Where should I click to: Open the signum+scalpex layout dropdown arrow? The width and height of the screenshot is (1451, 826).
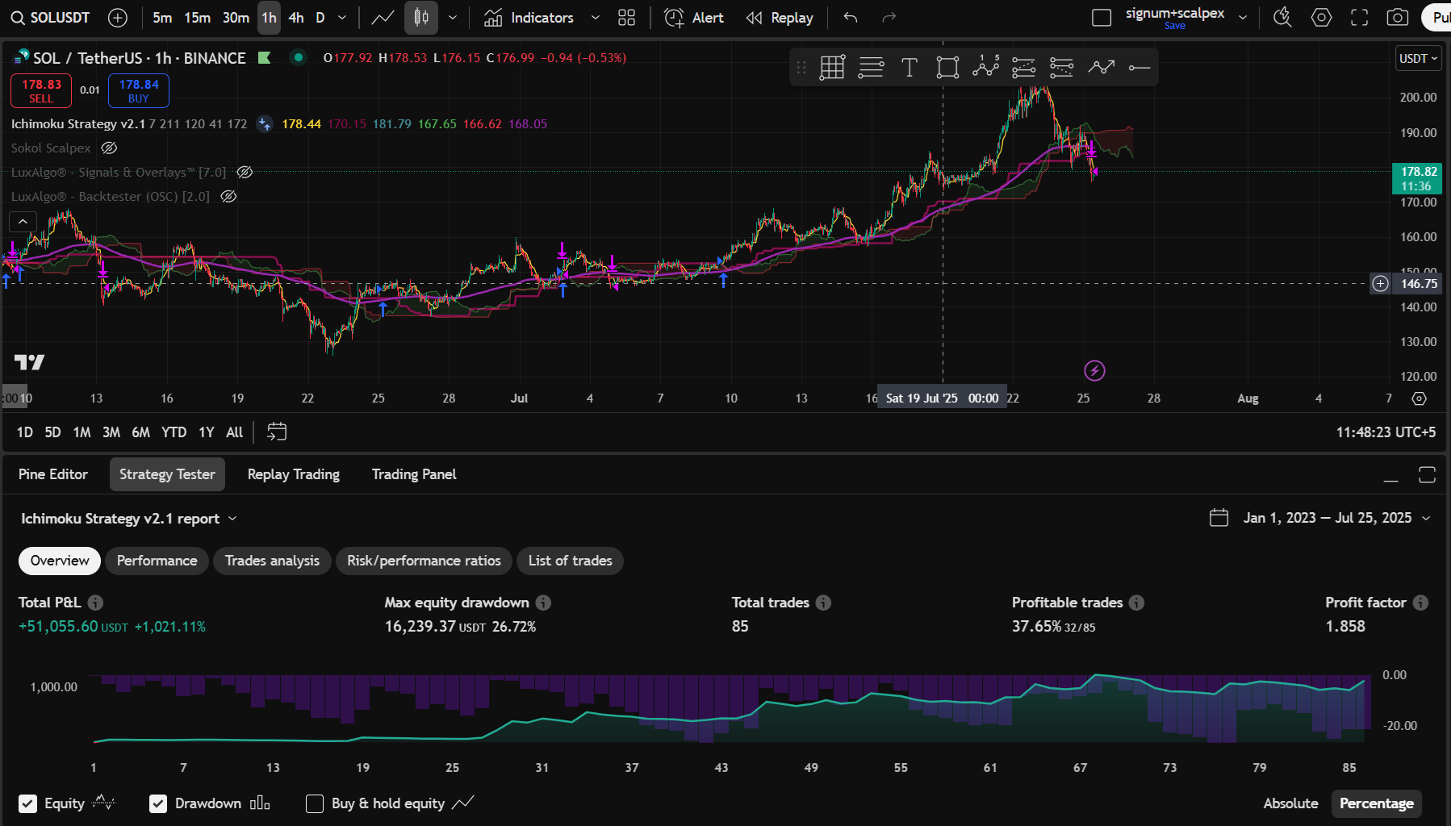(1243, 18)
